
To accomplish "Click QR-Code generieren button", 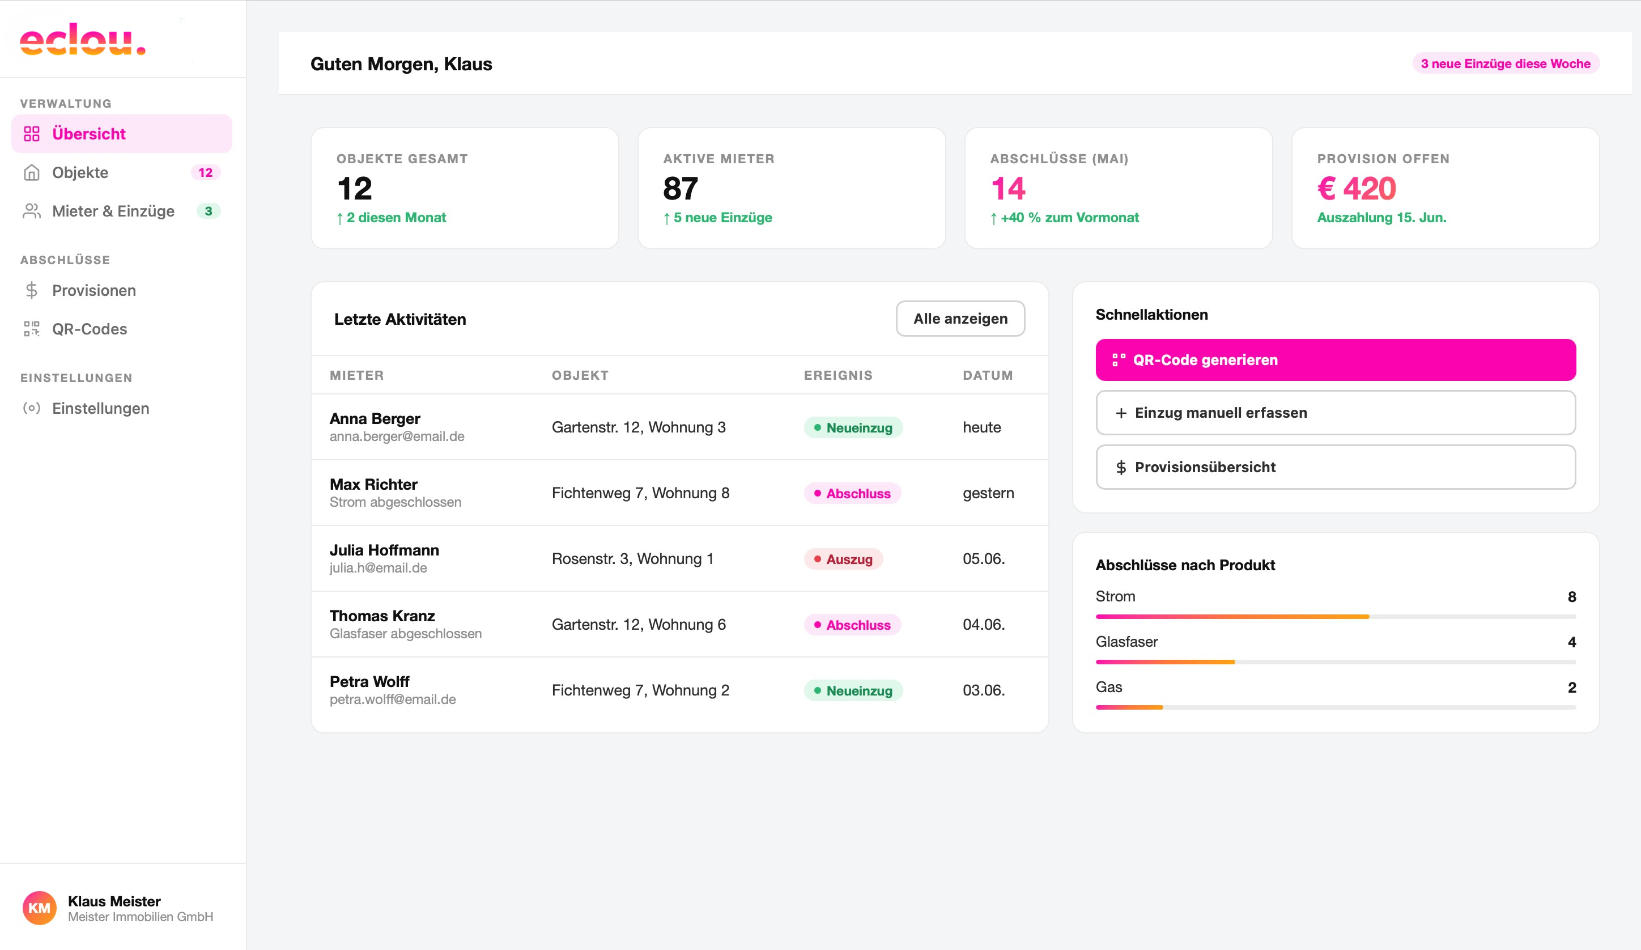I will [1336, 360].
